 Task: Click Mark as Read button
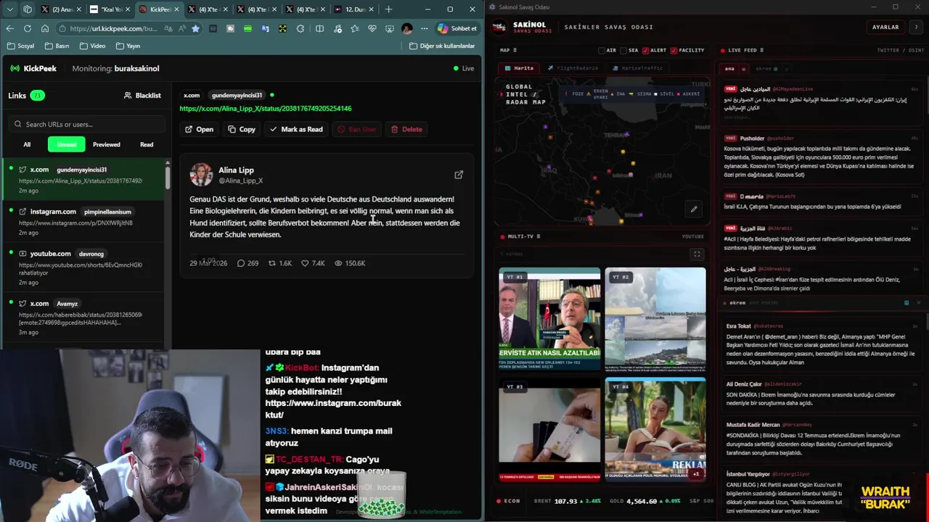[x=296, y=129]
